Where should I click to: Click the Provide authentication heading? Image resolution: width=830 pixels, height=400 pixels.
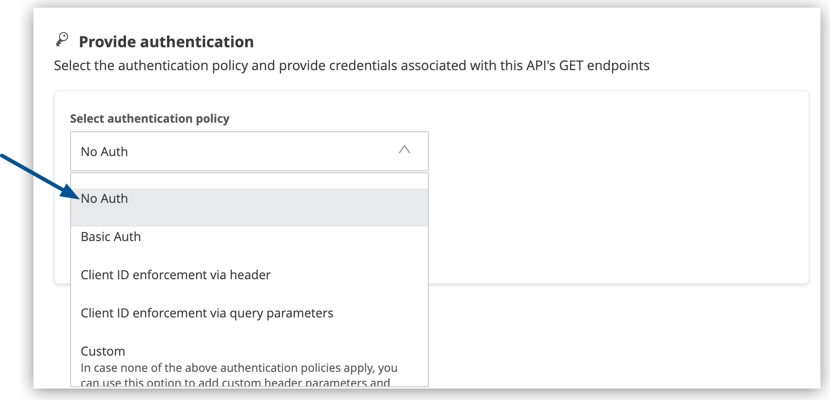point(166,42)
